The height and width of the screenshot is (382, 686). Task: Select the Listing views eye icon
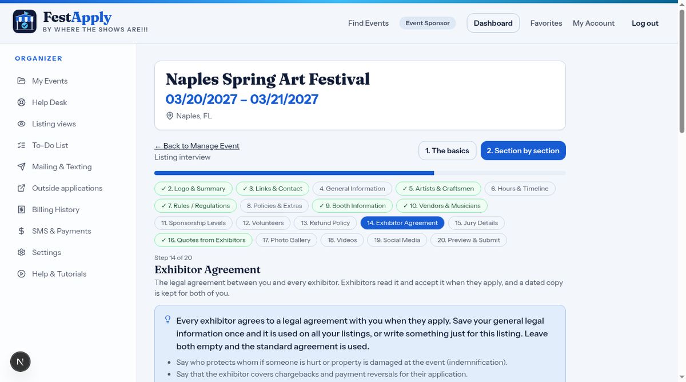[x=21, y=124]
